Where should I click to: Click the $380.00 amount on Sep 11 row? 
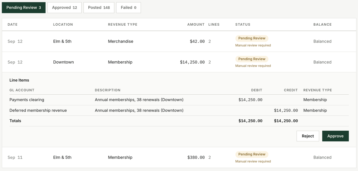pos(196,157)
